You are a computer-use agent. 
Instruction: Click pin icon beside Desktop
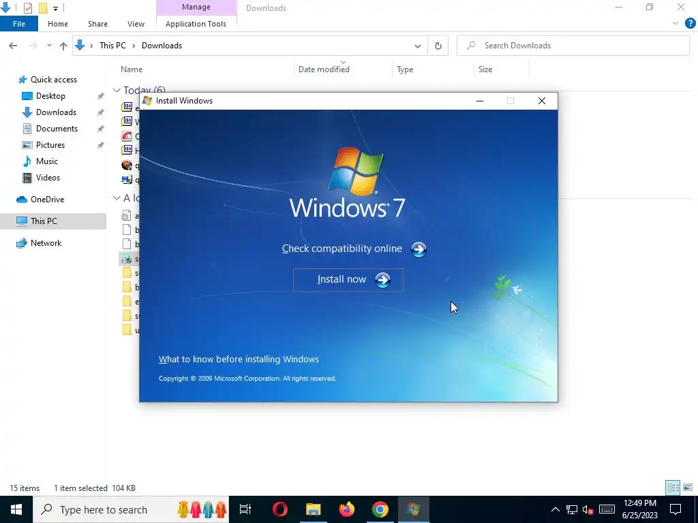tap(101, 96)
